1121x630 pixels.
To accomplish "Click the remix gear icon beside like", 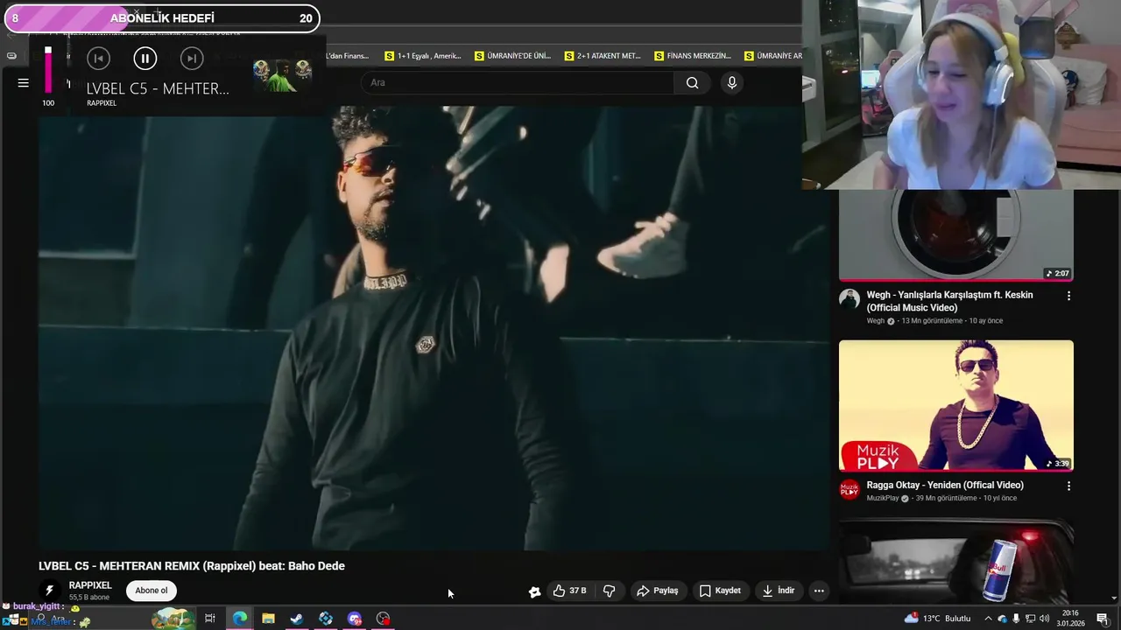I will coord(534,591).
